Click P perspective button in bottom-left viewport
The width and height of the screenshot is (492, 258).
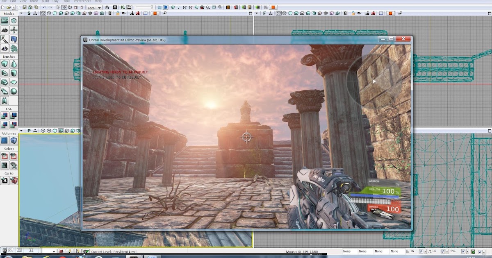[29, 131]
